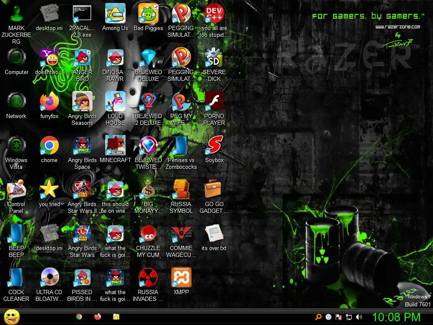This screenshot has height=325, width=433.
Task: Open the MARK ZUCKERBERG user folder icon
Action: click(16, 14)
